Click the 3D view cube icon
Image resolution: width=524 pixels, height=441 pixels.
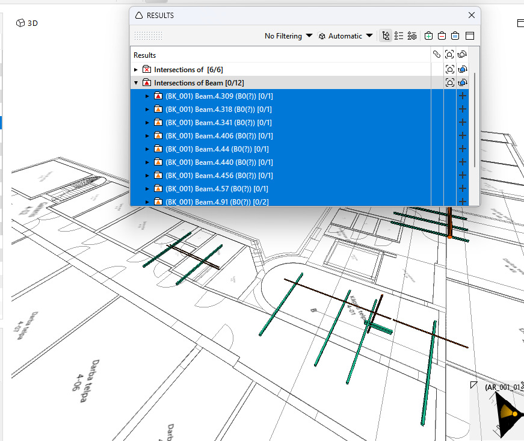(x=20, y=23)
